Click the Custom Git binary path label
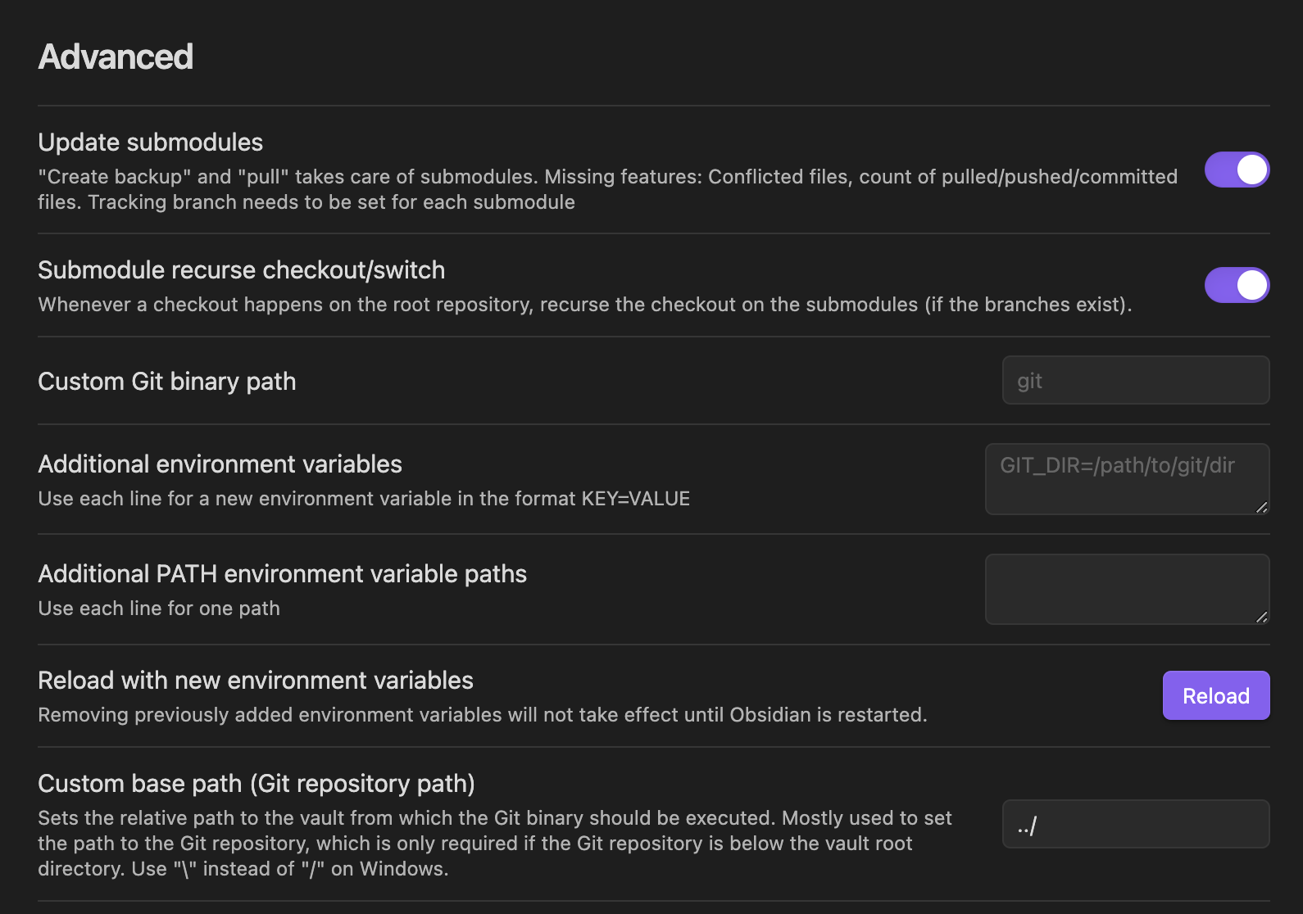This screenshot has width=1303, height=914. pos(166,382)
